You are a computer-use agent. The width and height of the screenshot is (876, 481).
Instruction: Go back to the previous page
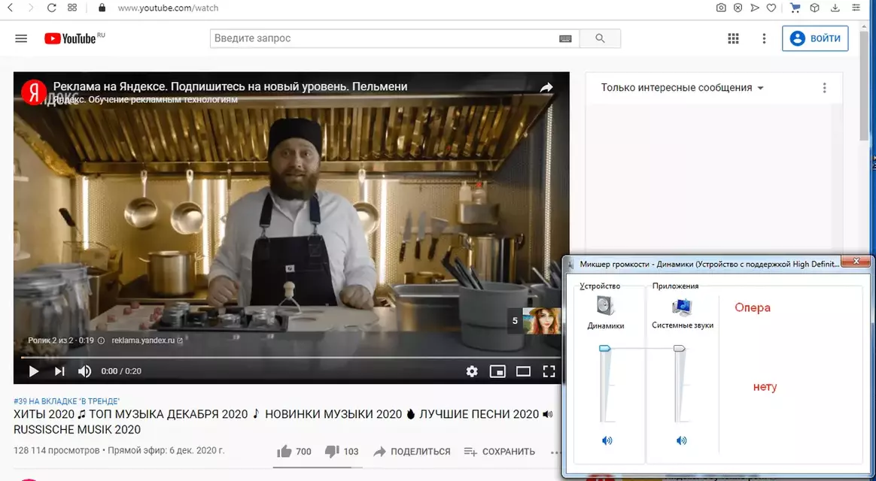pos(10,8)
